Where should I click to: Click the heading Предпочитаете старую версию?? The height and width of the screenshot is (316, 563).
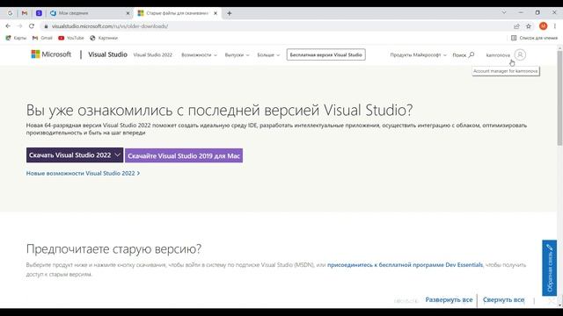[113, 249]
